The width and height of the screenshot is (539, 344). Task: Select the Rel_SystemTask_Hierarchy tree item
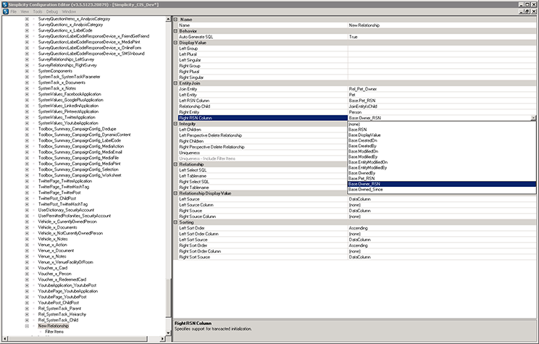[x=62, y=314]
